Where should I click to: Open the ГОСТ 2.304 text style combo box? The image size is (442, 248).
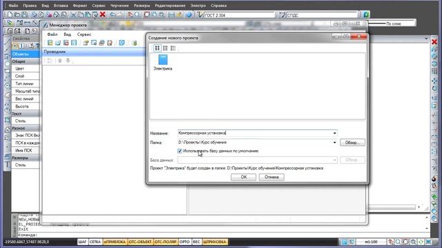pos(239,15)
